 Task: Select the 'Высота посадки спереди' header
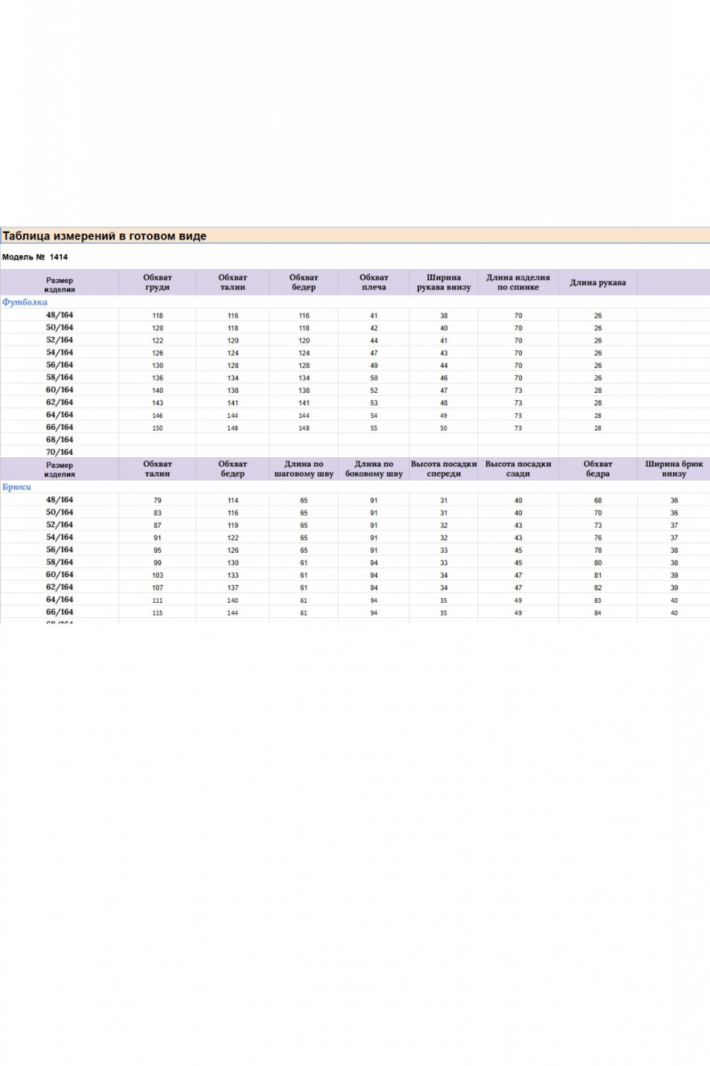coord(443,469)
